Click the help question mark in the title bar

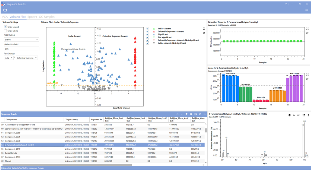click(286, 4)
